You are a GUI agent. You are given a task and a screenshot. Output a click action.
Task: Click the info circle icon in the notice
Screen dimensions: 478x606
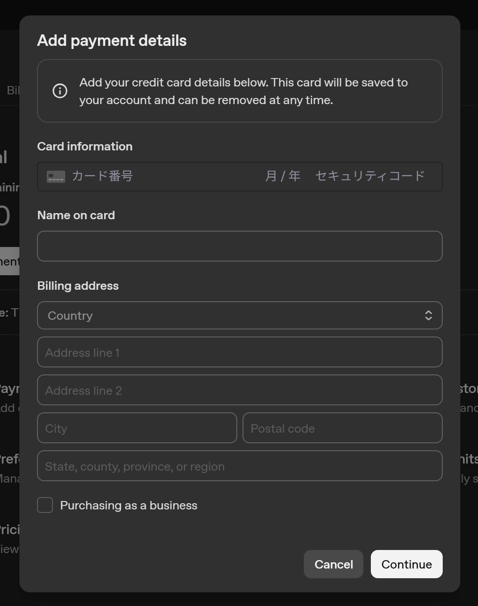(x=60, y=91)
